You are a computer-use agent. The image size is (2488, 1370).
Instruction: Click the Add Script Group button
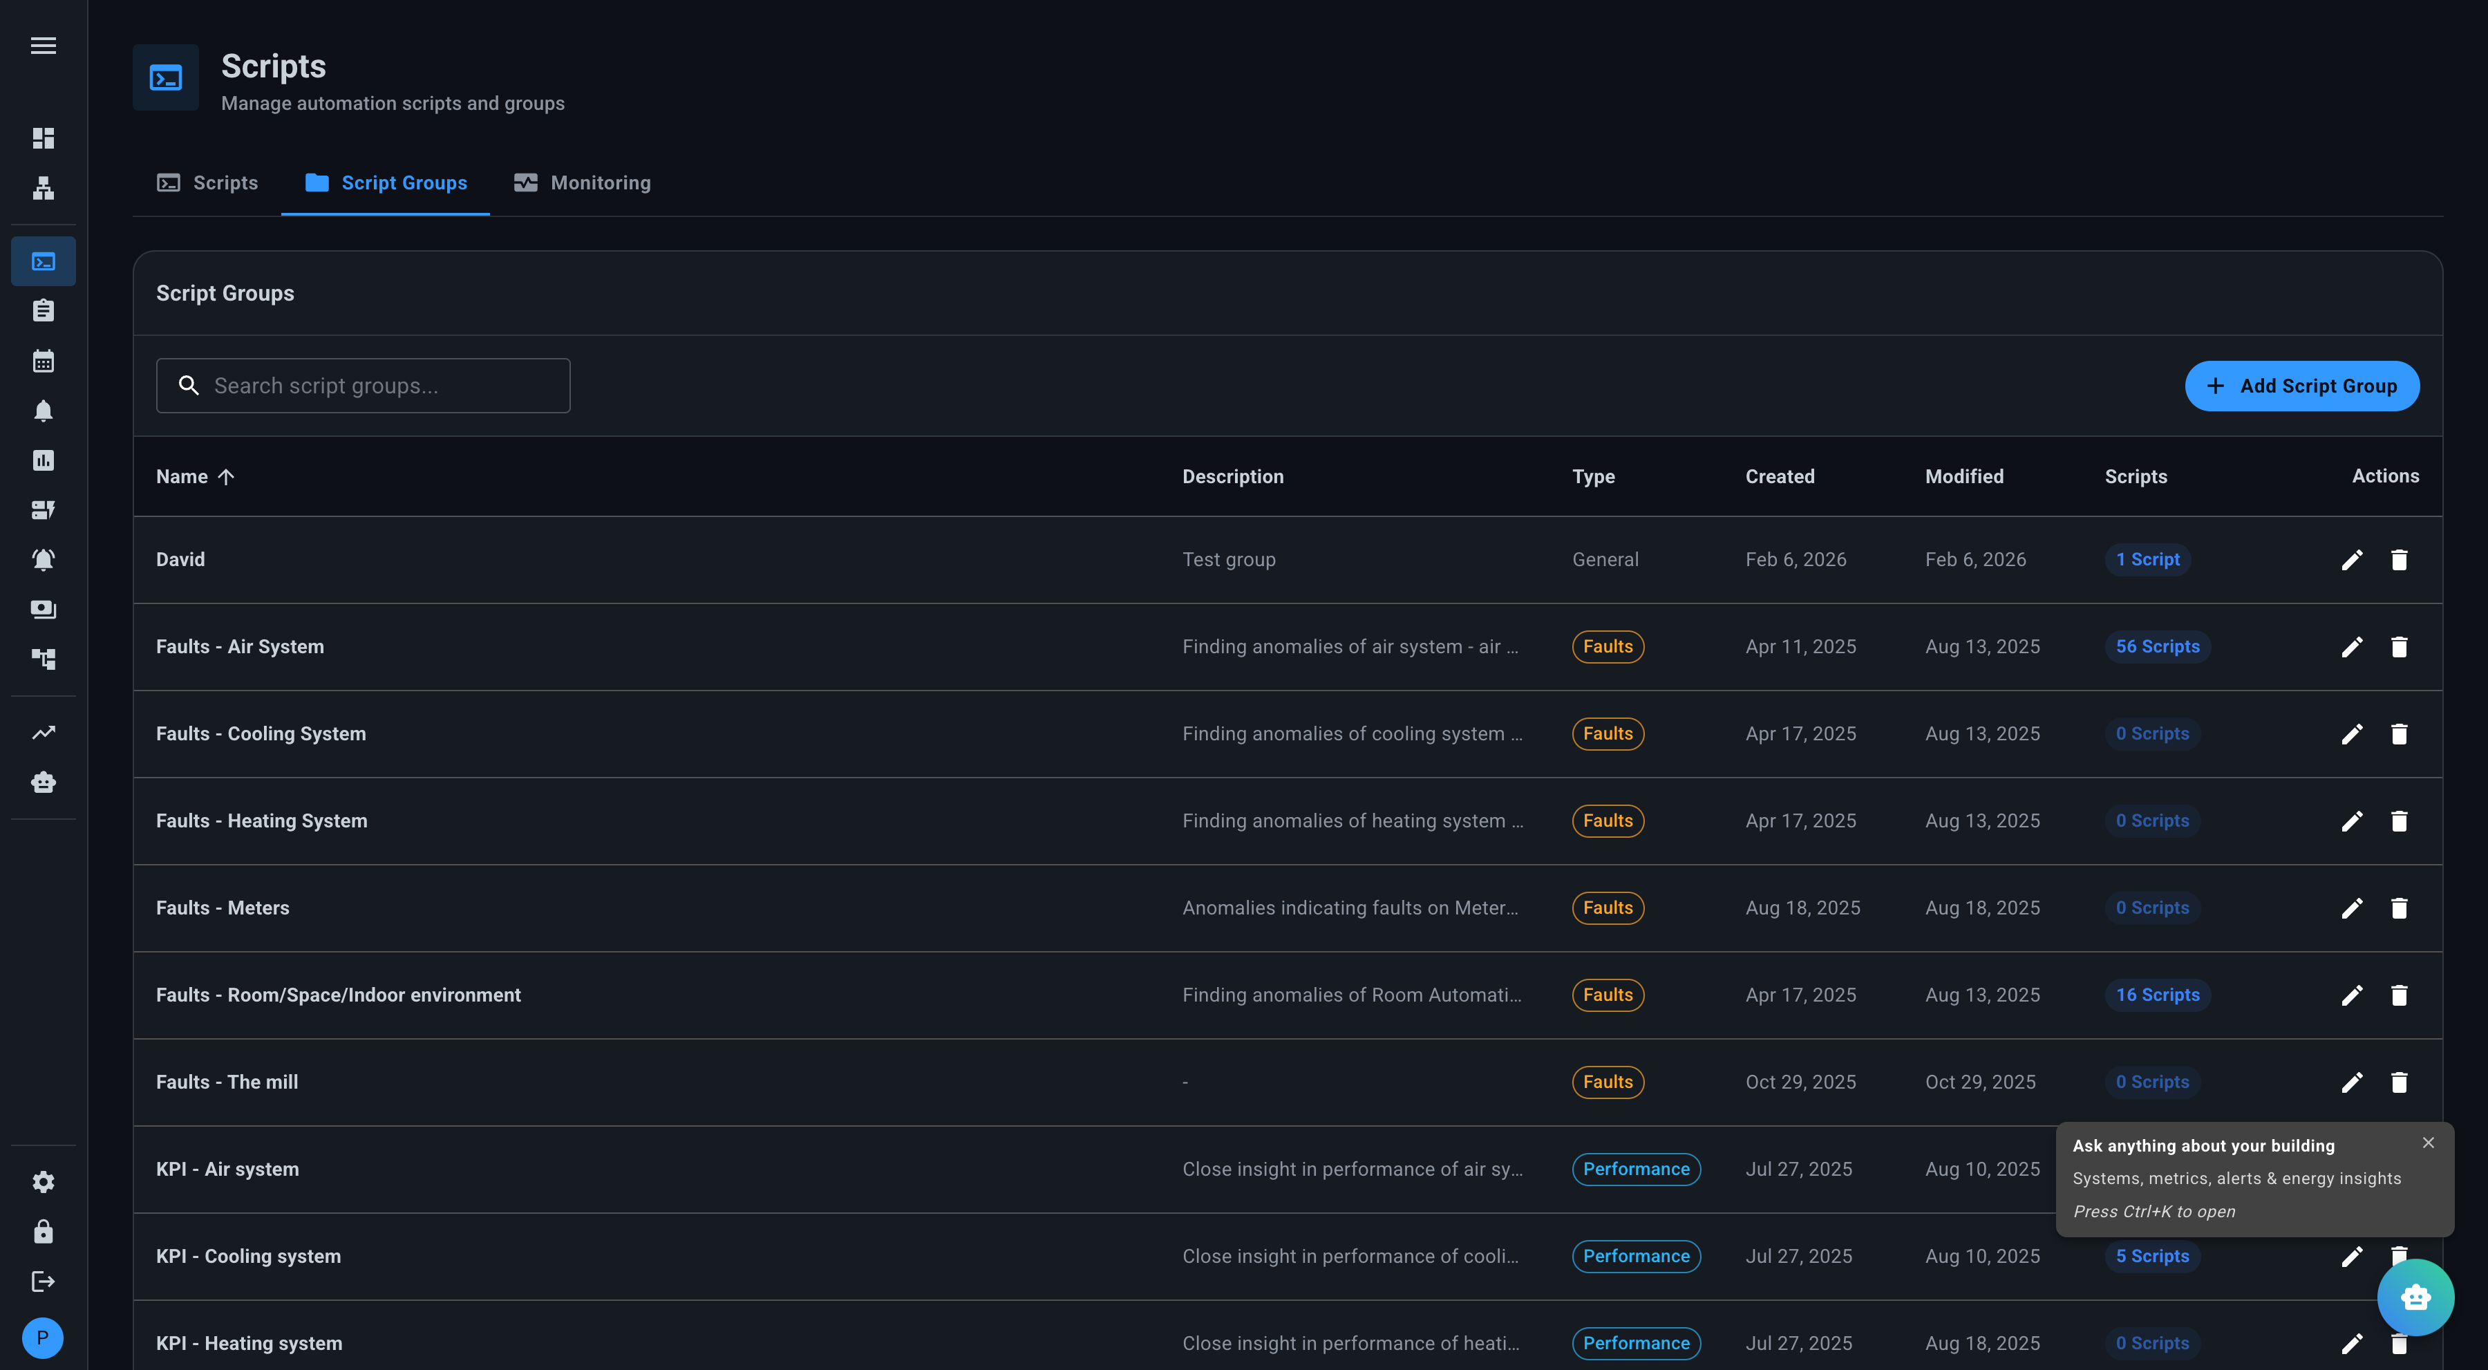[2301, 386]
